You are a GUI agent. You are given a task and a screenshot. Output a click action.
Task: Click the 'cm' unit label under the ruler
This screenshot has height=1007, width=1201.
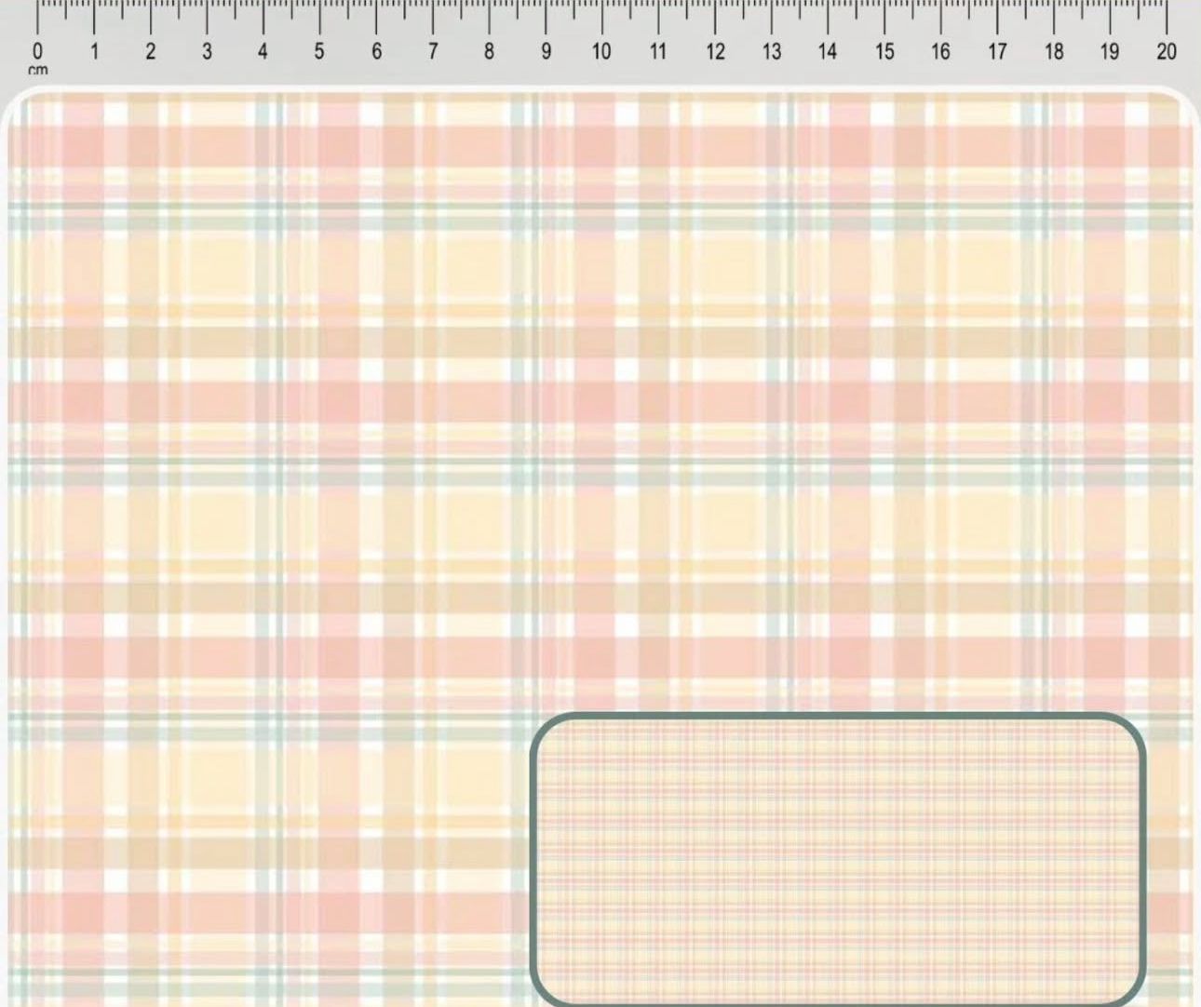click(x=37, y=70)
